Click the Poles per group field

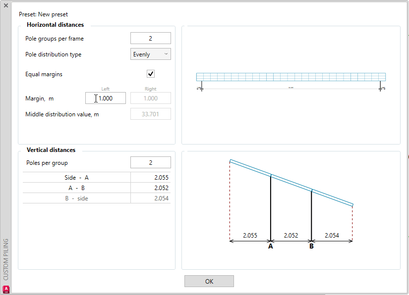[151, 162]
